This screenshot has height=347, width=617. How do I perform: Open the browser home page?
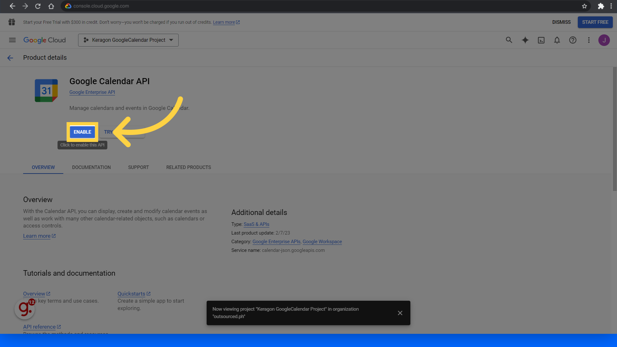click(51, 6)
